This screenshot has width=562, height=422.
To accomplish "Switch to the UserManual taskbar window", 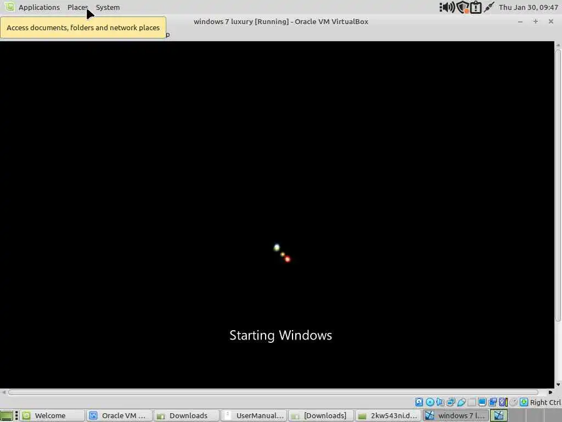I will point(254,415).
